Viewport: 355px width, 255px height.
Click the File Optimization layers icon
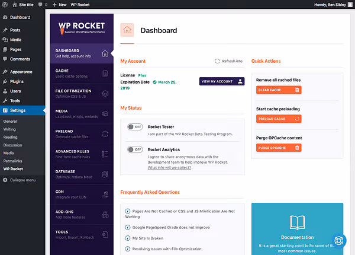click(105, 94)
